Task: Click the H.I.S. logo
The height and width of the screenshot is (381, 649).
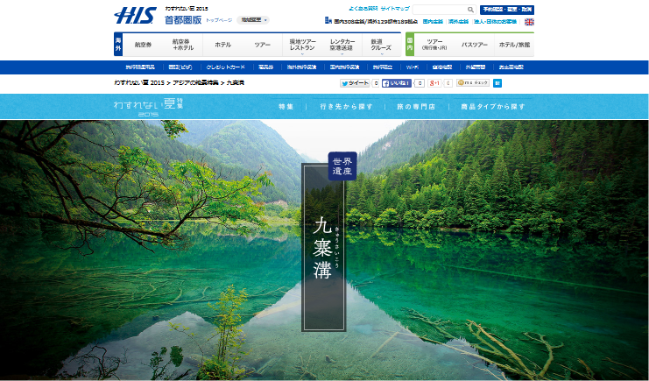Action: coord(135,15)
